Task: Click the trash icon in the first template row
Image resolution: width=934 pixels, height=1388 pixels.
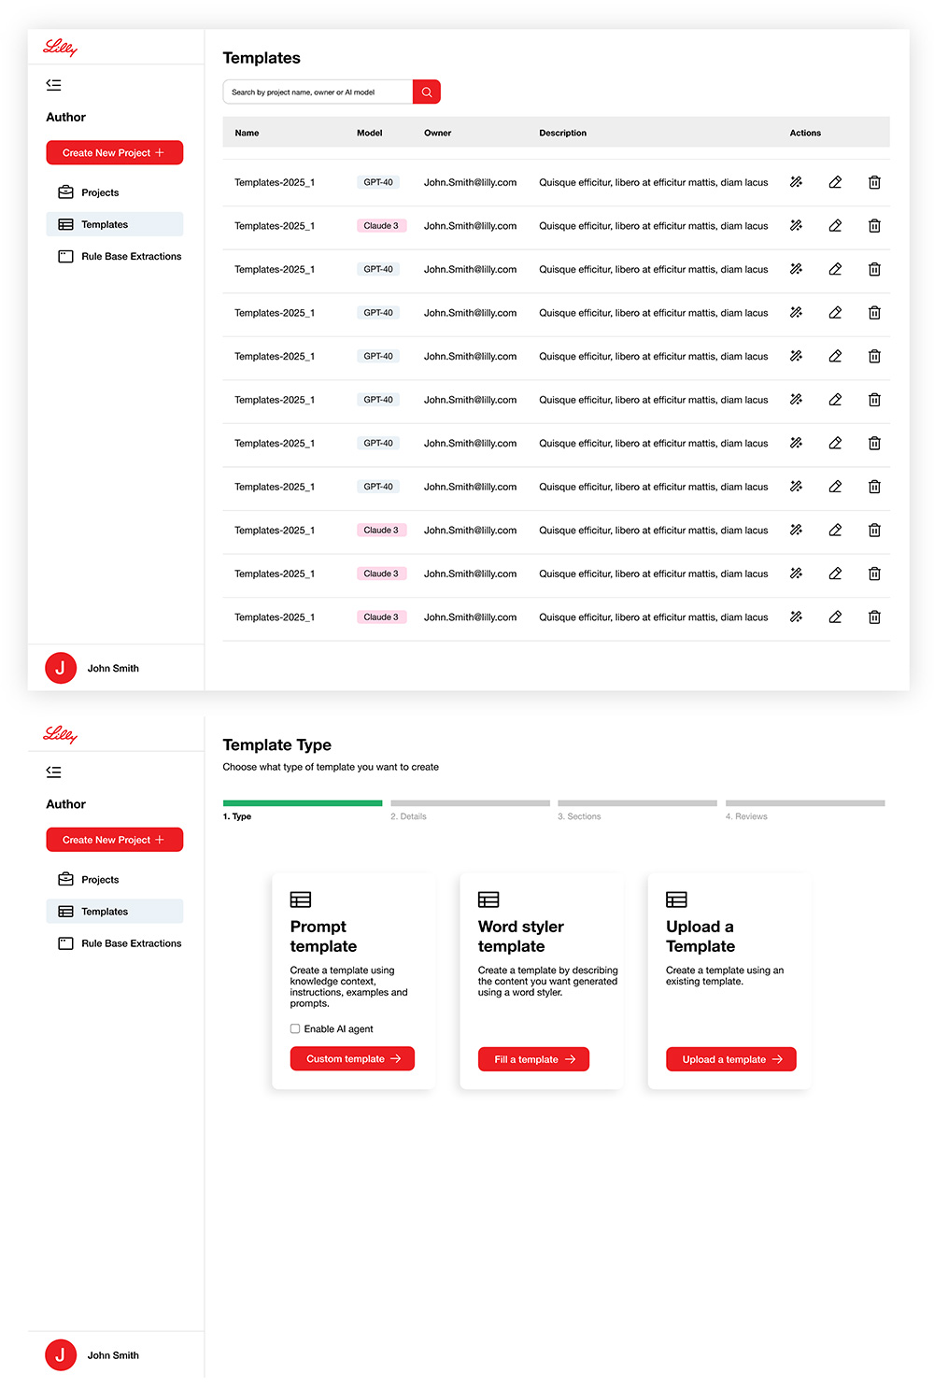Action: [874, 182]
